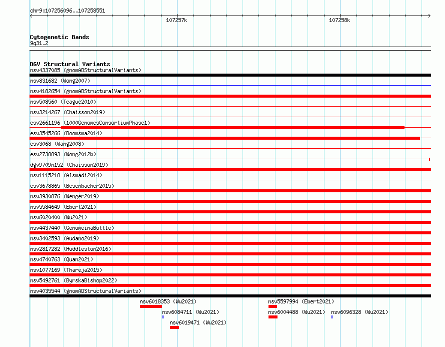The height and width of the screenshot is (347, 445).
Task: Select nsv6084711 (Wu2021) label
Action: pyautogui.click(x=190, y=312)
